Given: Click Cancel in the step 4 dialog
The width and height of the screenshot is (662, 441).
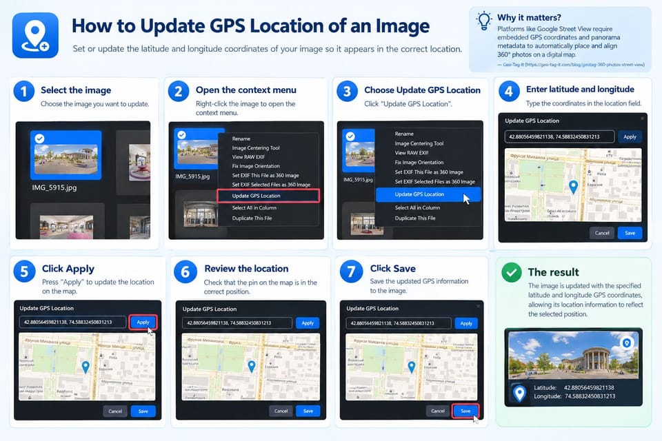Looking at the screenshot, I should point(601,233).
